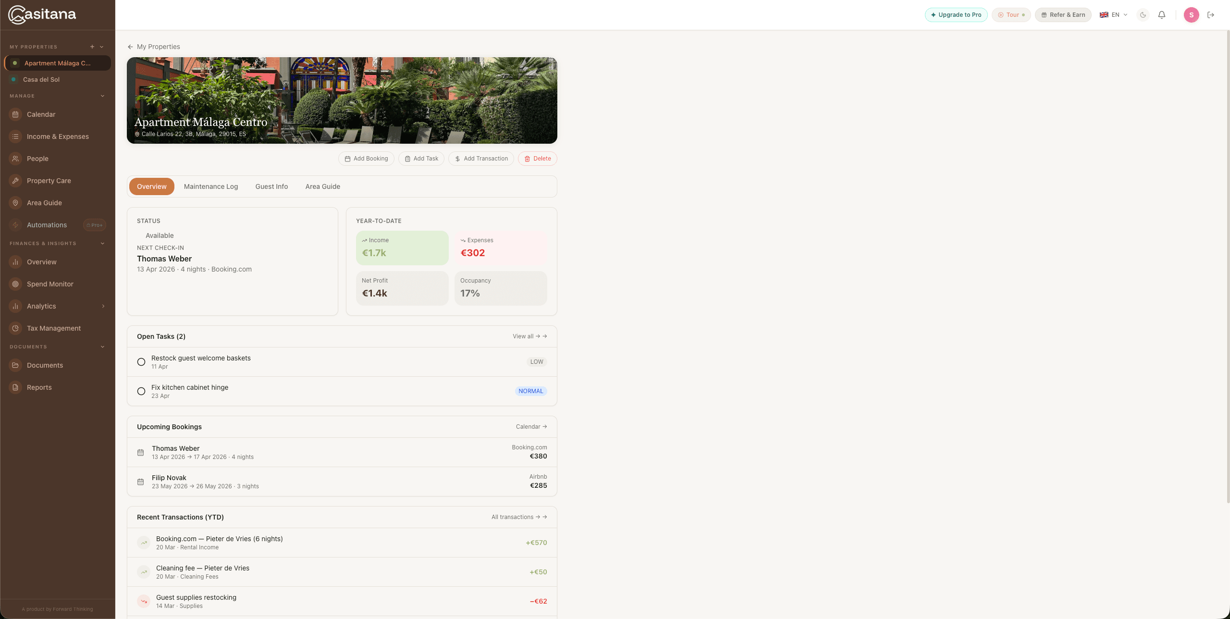Click calendar icon beside Thomas Weber booking
The image size is (1230, 619).
pos(141,452)
